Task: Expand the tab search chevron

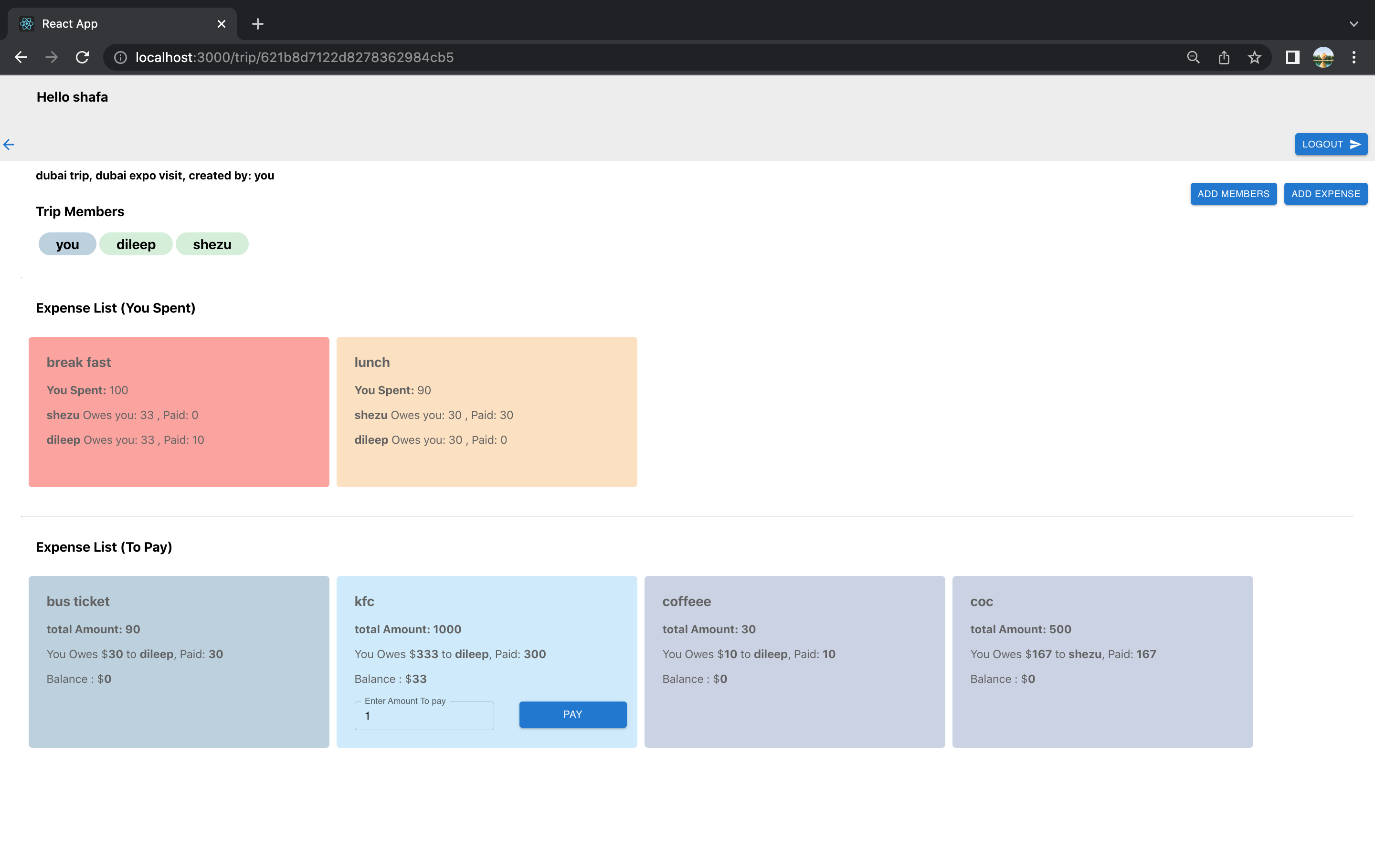Action: 1354,24
